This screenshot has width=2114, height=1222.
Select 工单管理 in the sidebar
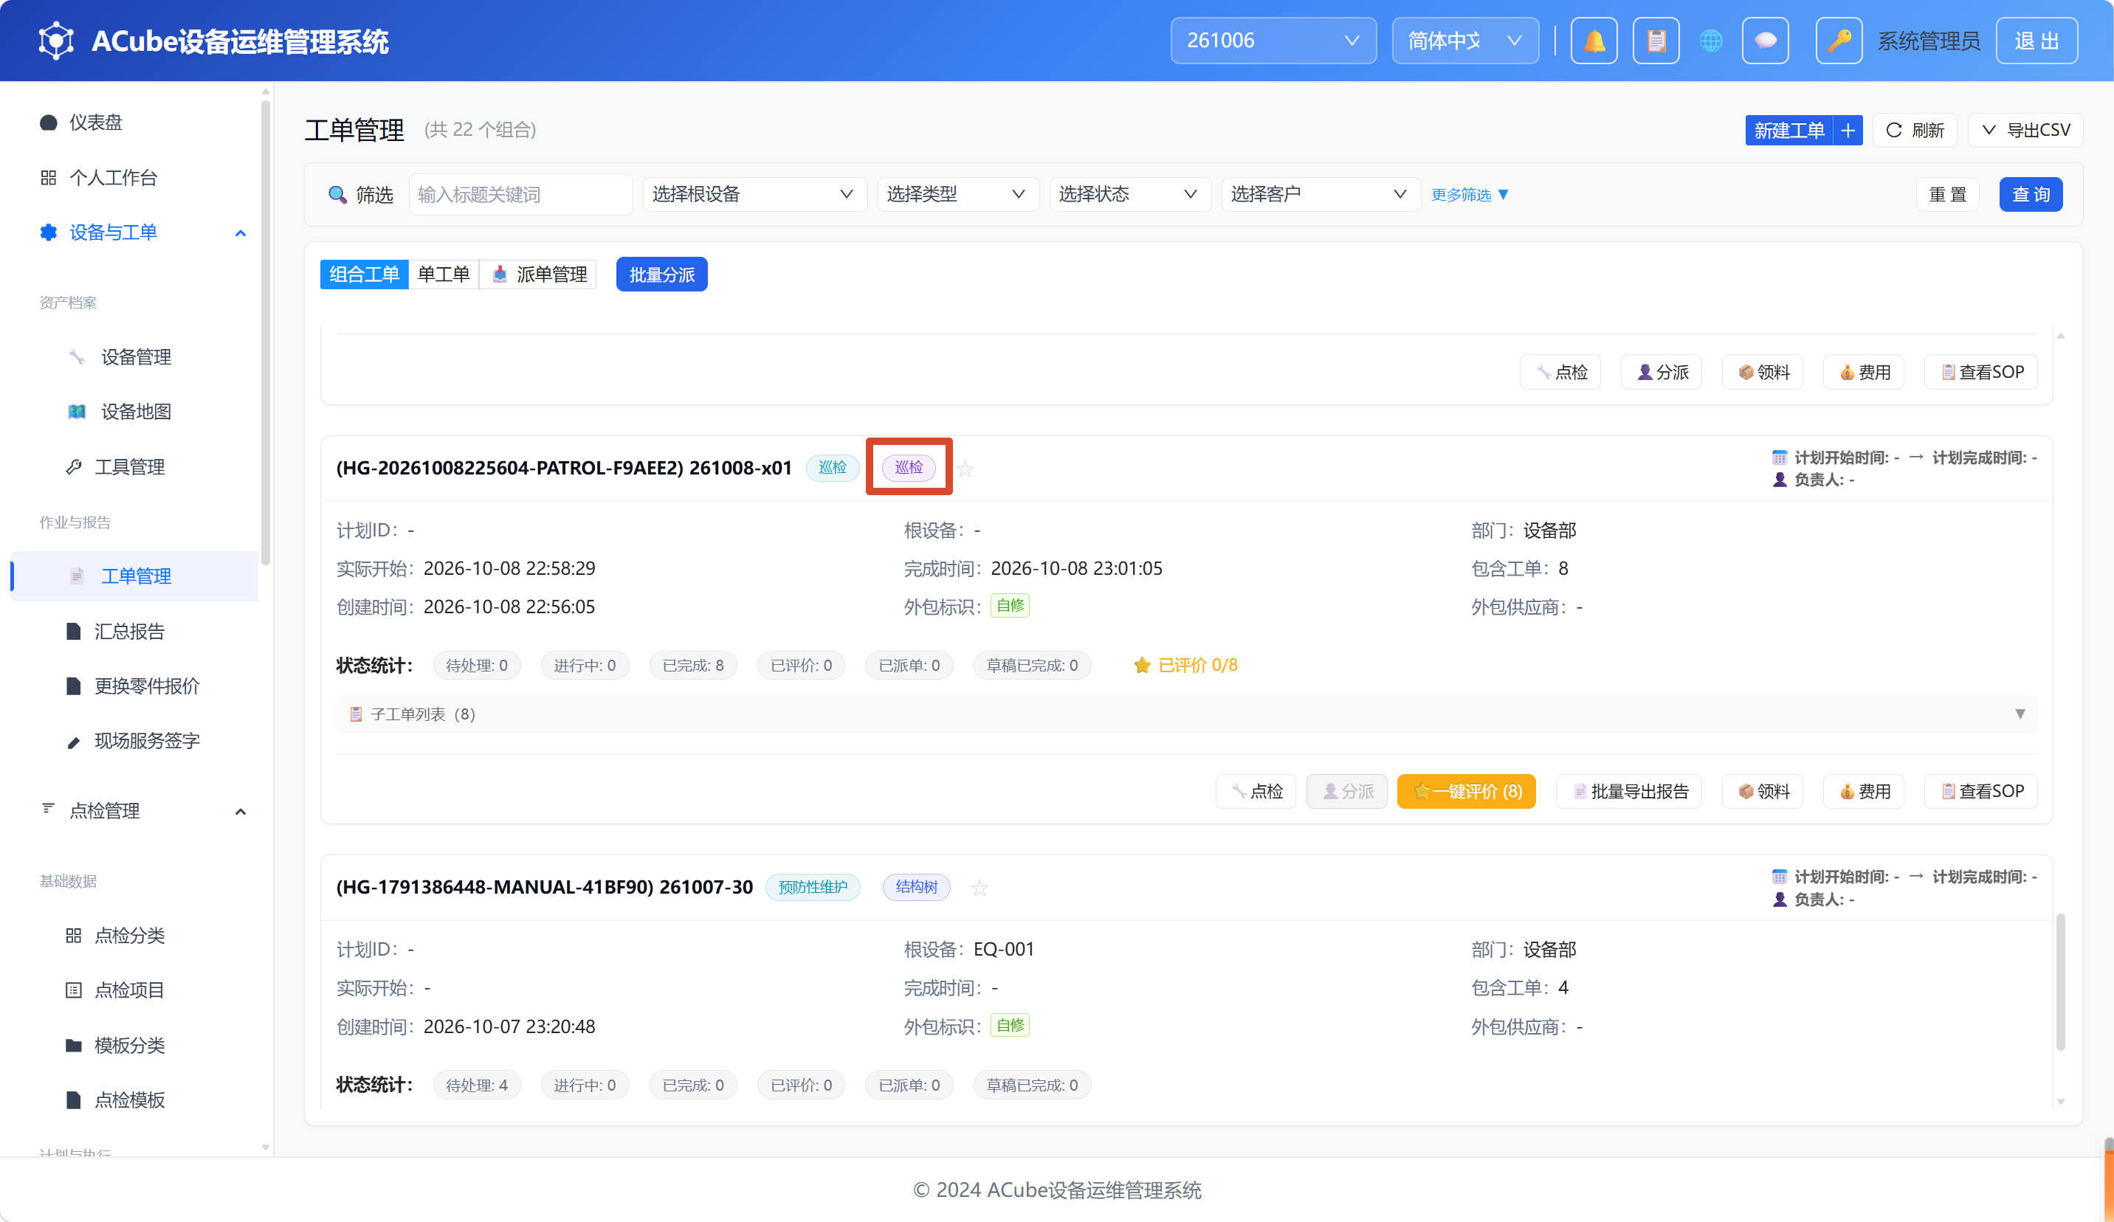click(x=134, y=576)
